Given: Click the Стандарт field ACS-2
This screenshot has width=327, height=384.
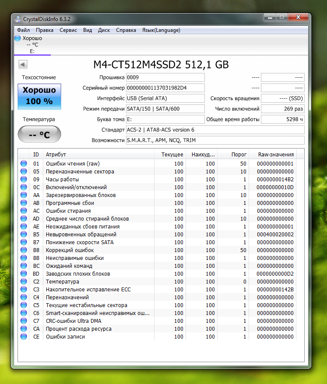Looking at the screenshot, I should [215, 130].
